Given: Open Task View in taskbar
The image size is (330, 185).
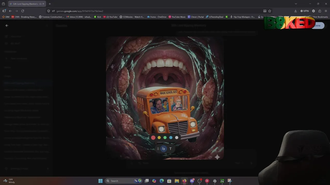Looking at the screenshot, I should pyautogui.click(x=147, y=181).
